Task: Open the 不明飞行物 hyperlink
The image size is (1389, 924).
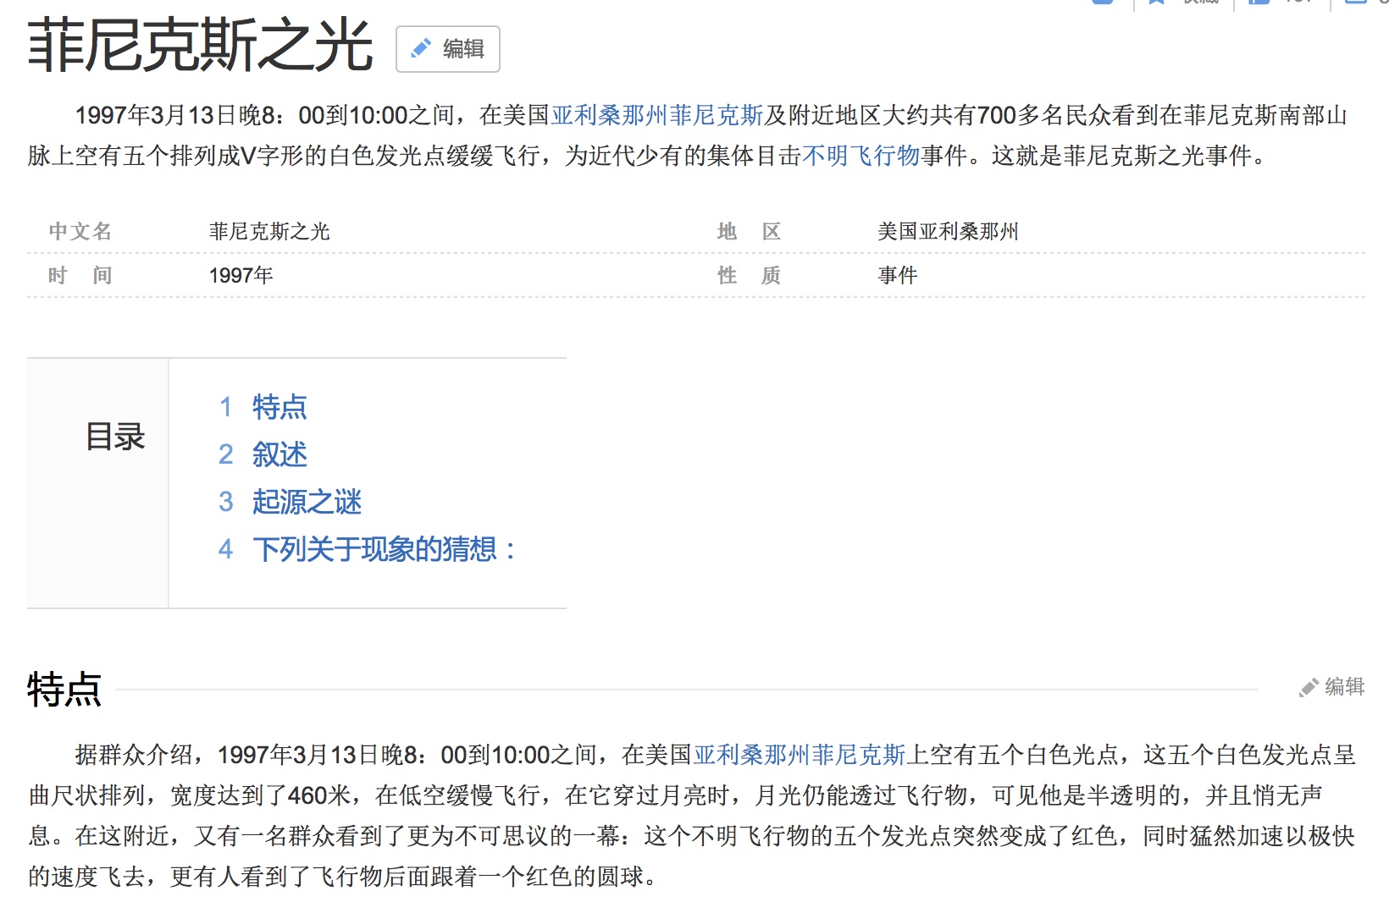Action: 861,156
